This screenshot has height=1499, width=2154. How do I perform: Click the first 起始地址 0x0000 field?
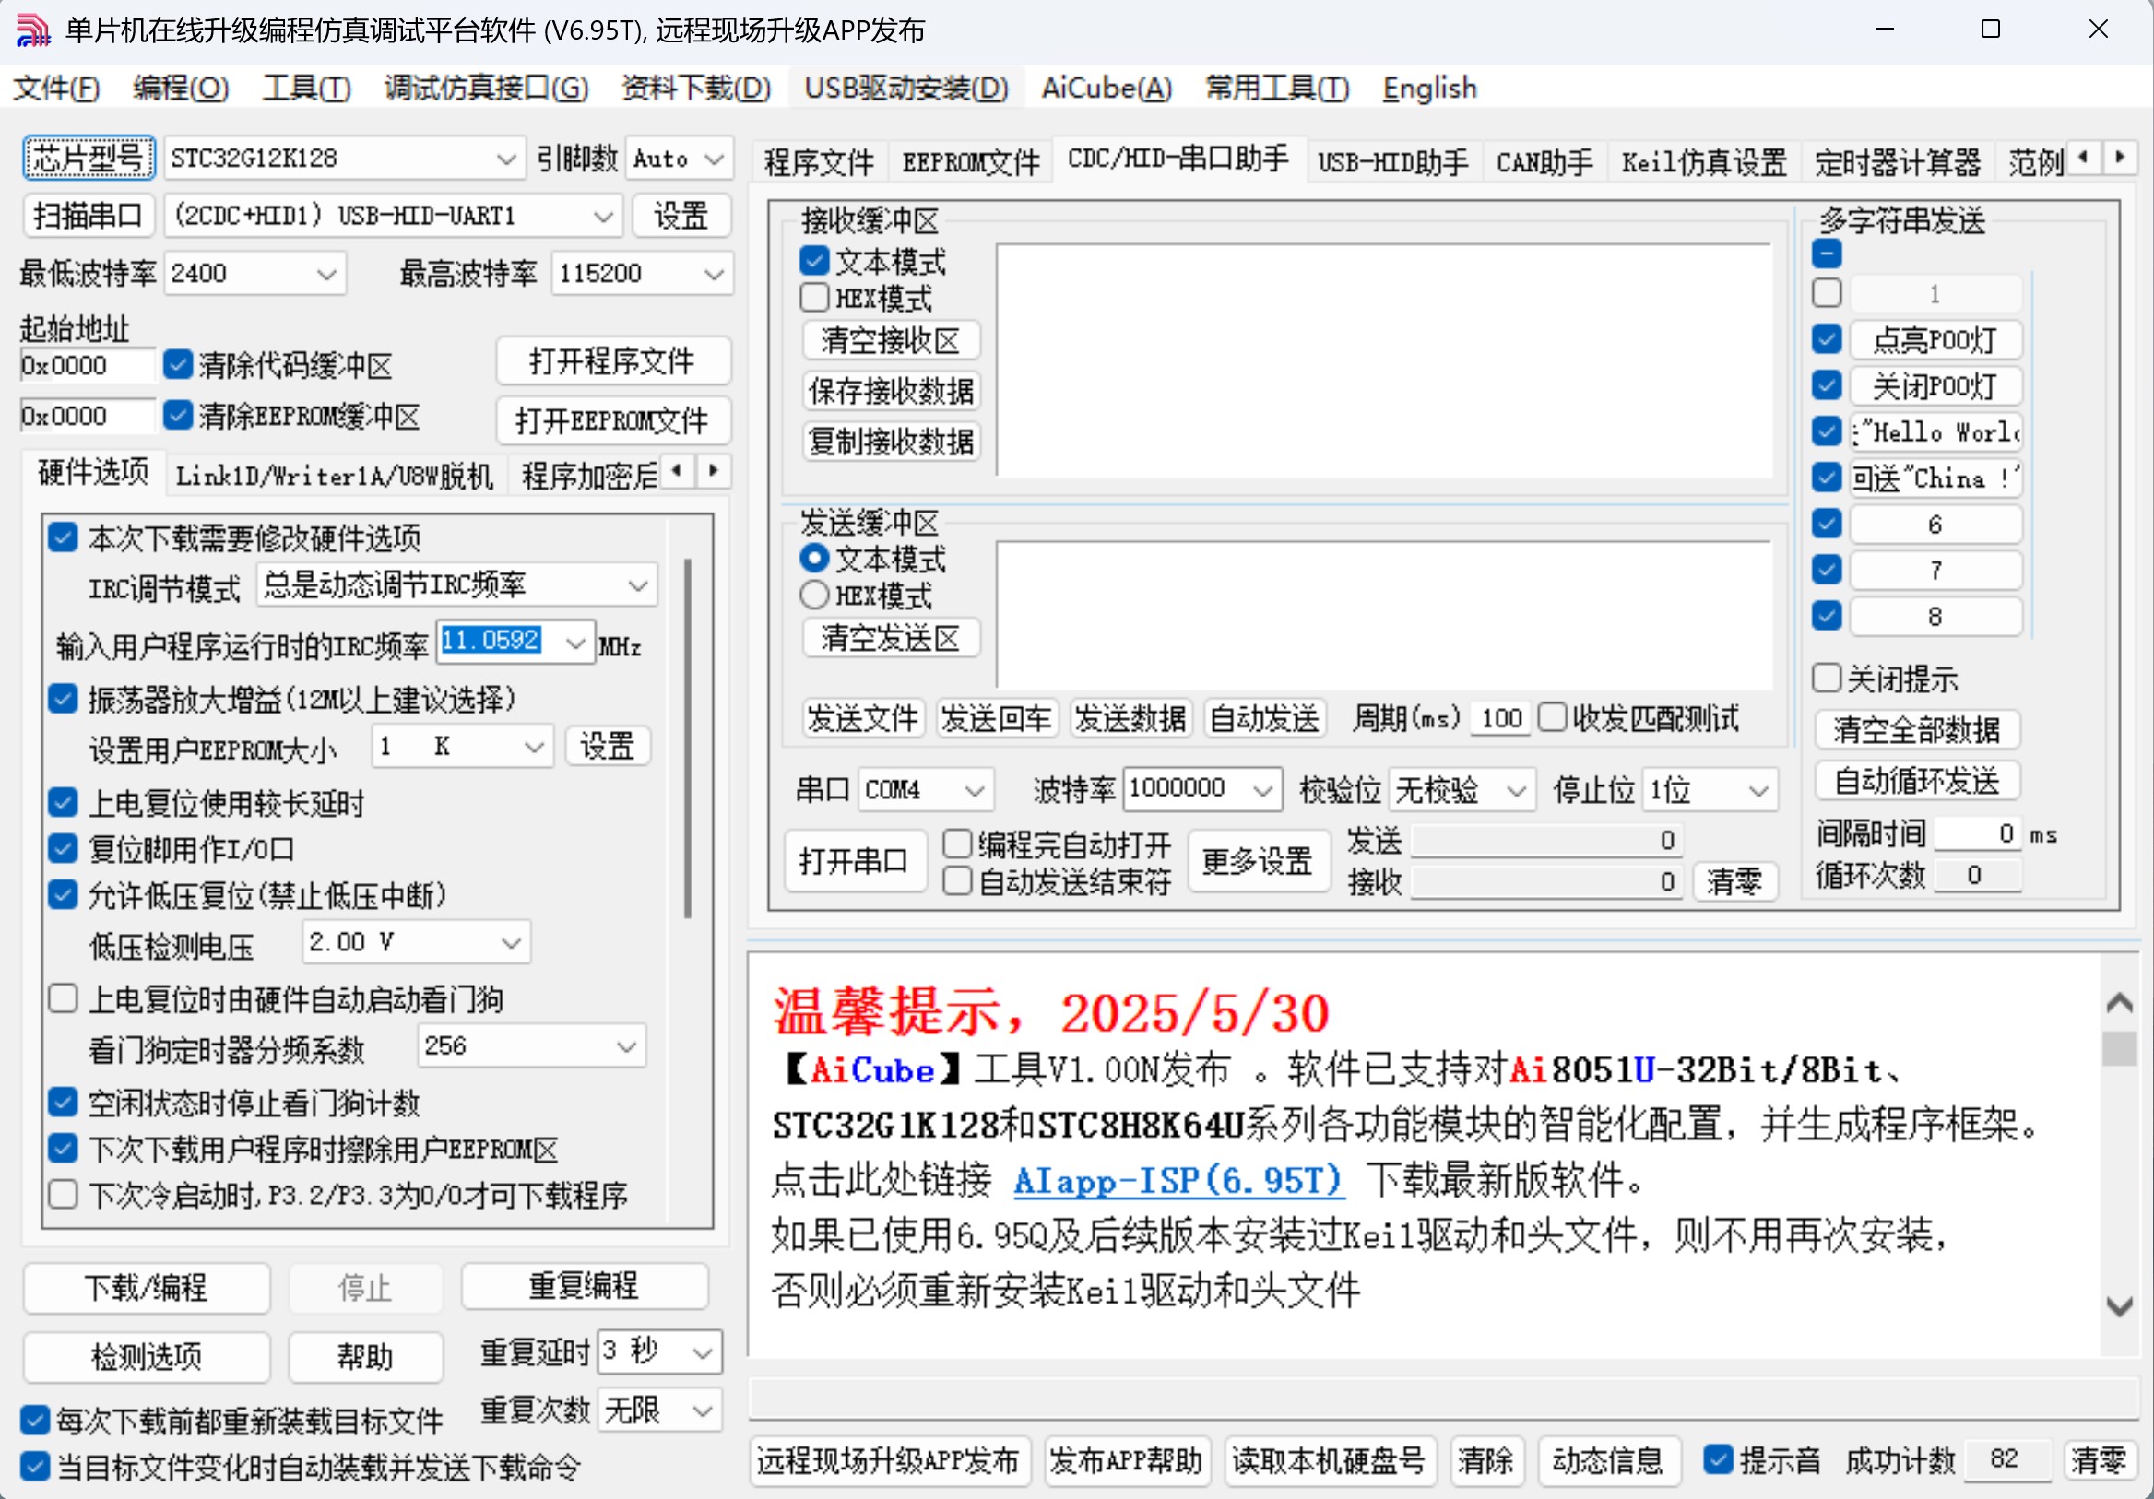coord(87,365)
